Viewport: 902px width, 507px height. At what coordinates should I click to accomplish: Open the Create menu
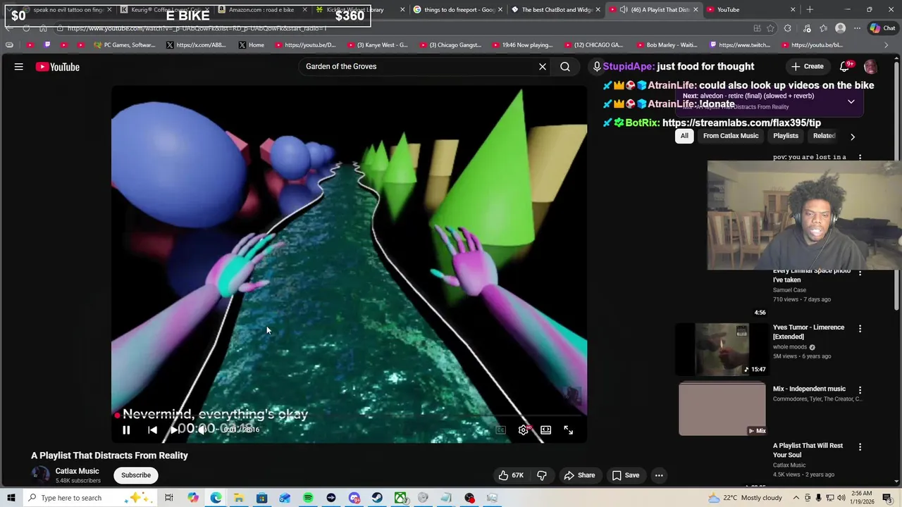click(x=807, y=66)
